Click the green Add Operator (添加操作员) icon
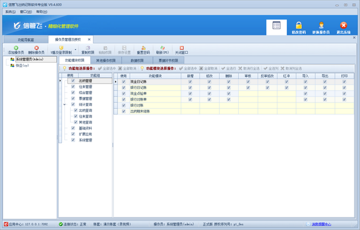 (x=16, y=48)
